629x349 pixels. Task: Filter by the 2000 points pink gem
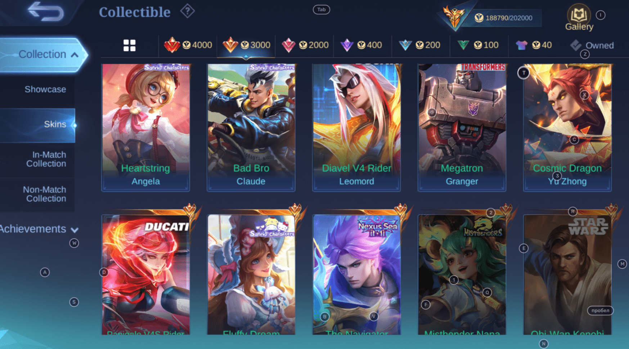click(x=288, y=45)
